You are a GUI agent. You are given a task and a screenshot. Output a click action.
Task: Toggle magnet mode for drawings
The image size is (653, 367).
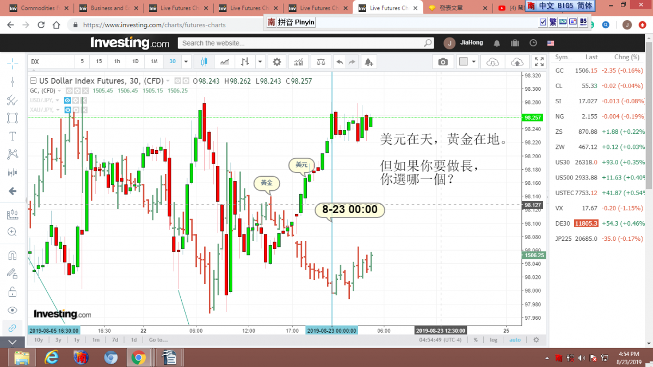coord(13,256)
